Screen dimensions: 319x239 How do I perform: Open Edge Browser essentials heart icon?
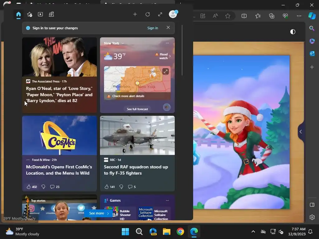[x=285, y=16]
